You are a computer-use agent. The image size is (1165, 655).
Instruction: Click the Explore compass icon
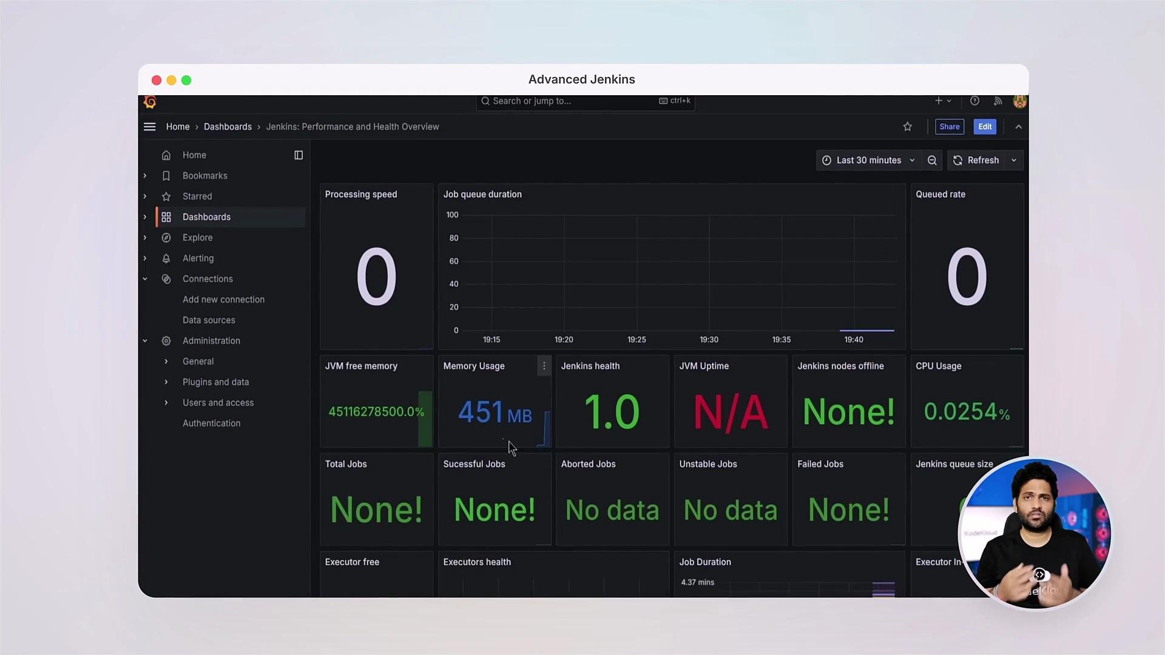(166, 238)
